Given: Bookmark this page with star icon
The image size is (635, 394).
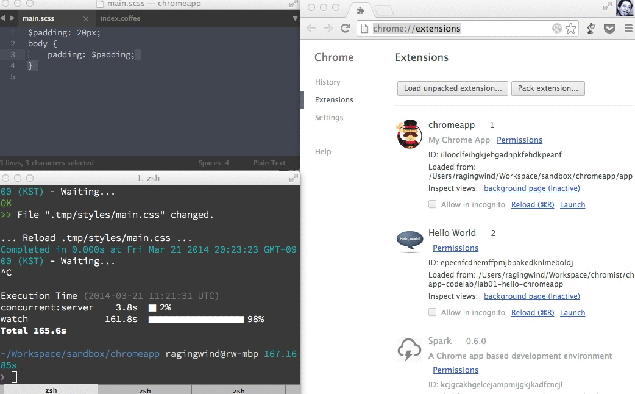Looking at the screenshot, I should point(570,29).
